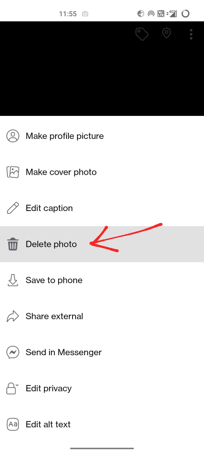Viewport: 204px width, 453px height.
Task: Tap the download arrow icon
Action: coord(13,280)
